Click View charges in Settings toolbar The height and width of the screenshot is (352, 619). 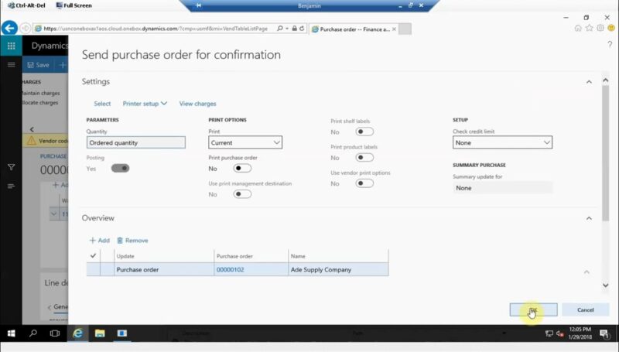tap(197, 104)
